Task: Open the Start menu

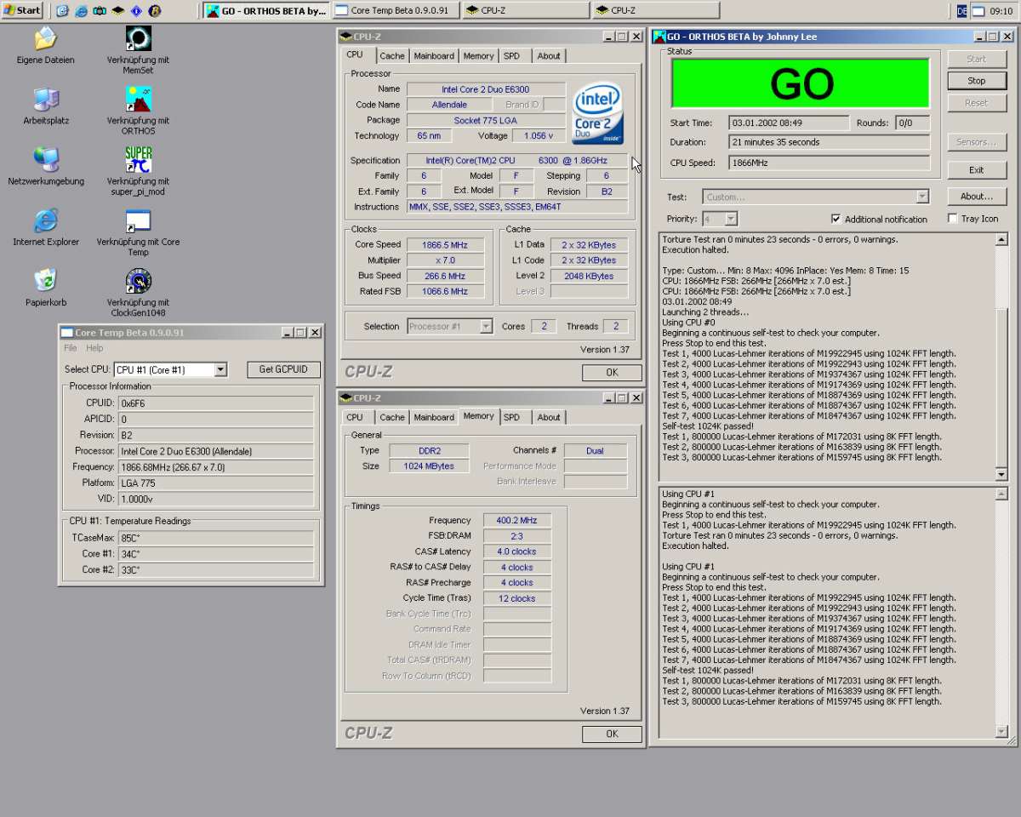Action: (x=22, y=10)
